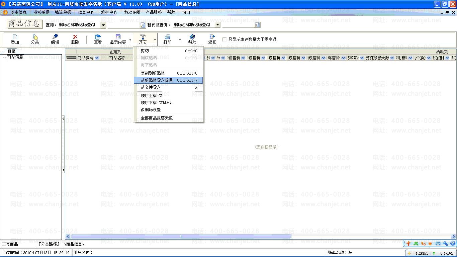Click the 添加 (Add) toolbar icon
The height and width of the screenshot is (257, 457).
pyautogui.click(x=15, y=37)
